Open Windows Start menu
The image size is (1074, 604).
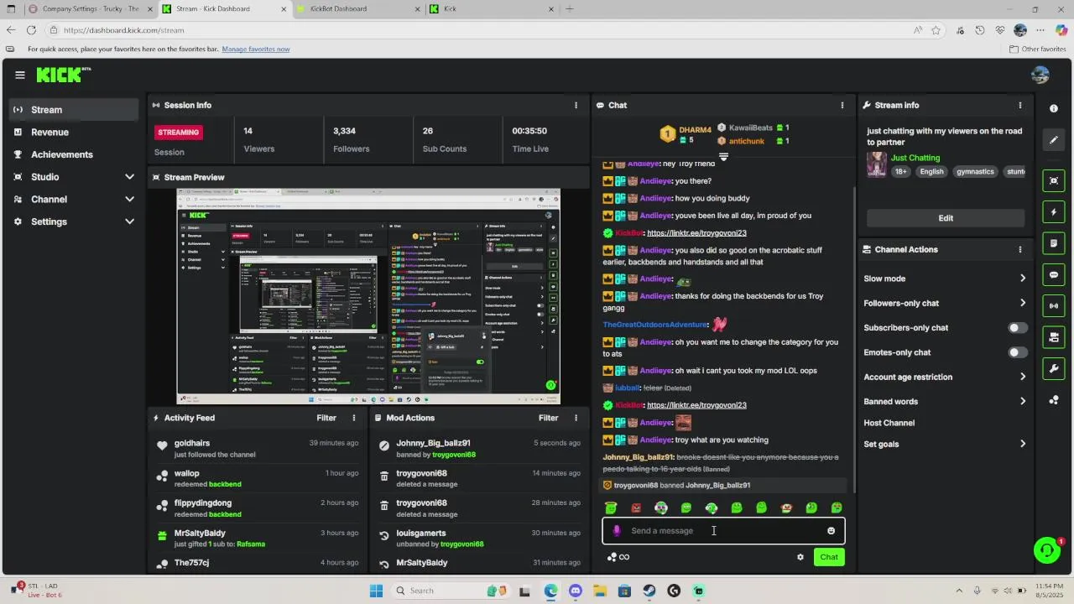376,591
